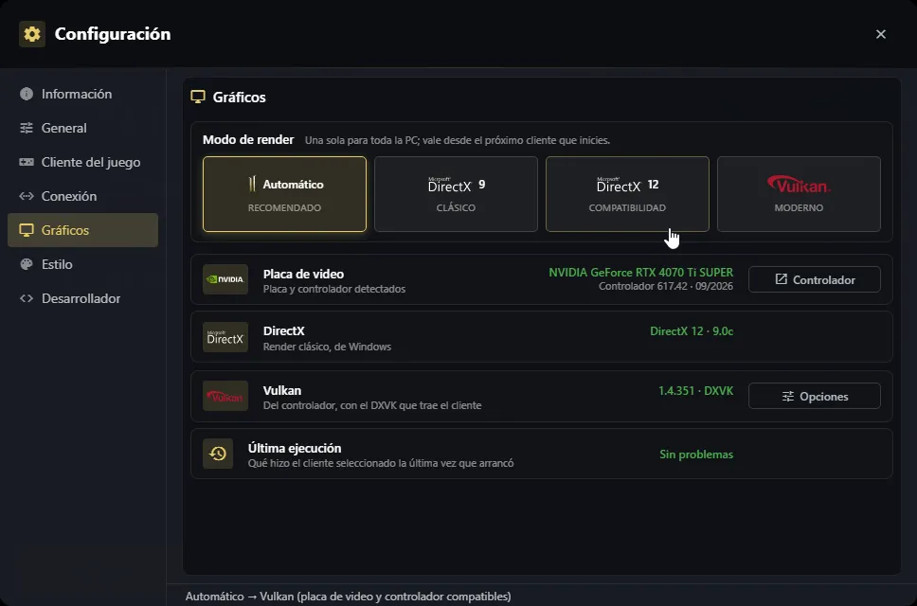The width and height of the screenshot is (917, 606).
Task: Open the Información section
Action: (82, 94)
